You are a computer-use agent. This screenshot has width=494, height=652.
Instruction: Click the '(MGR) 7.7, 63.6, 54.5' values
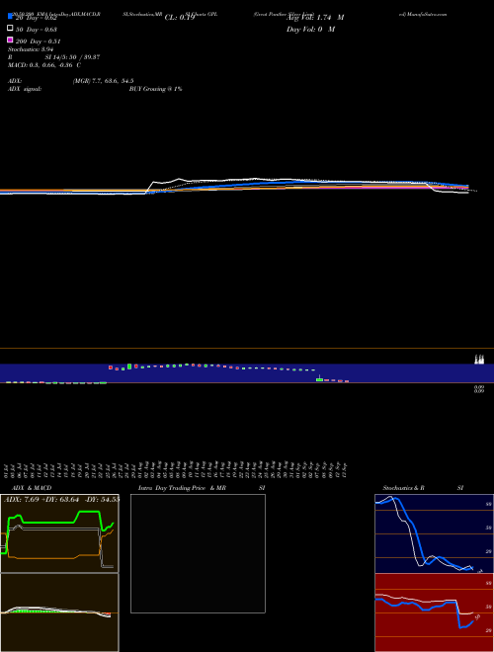click(103, 81)
